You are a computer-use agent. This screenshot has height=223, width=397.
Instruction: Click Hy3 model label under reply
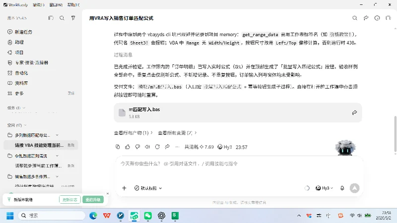click(225, 147)
